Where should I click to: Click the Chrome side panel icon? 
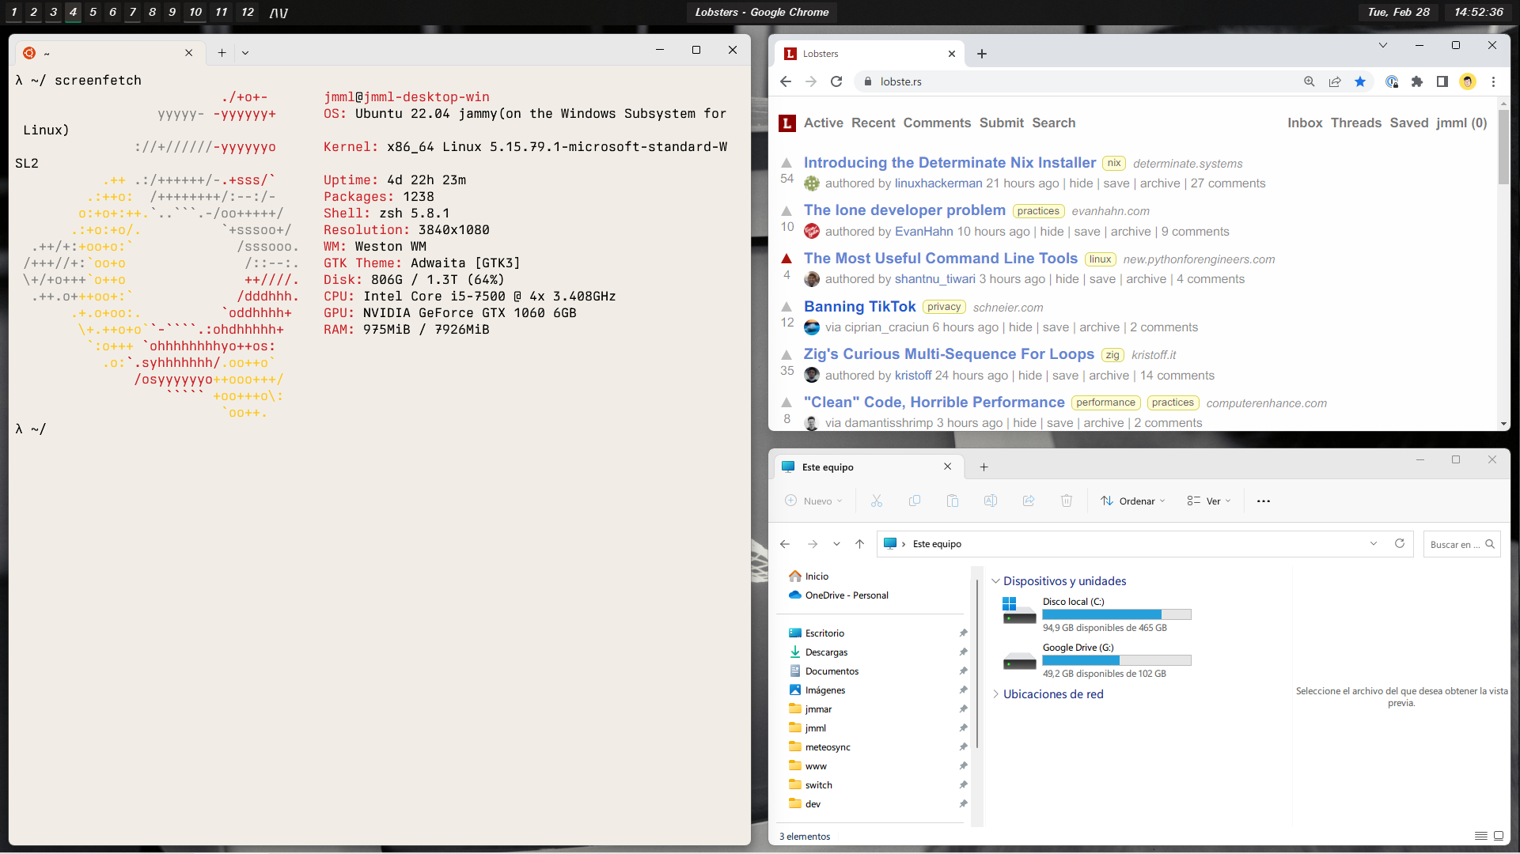pos(1442,81)
